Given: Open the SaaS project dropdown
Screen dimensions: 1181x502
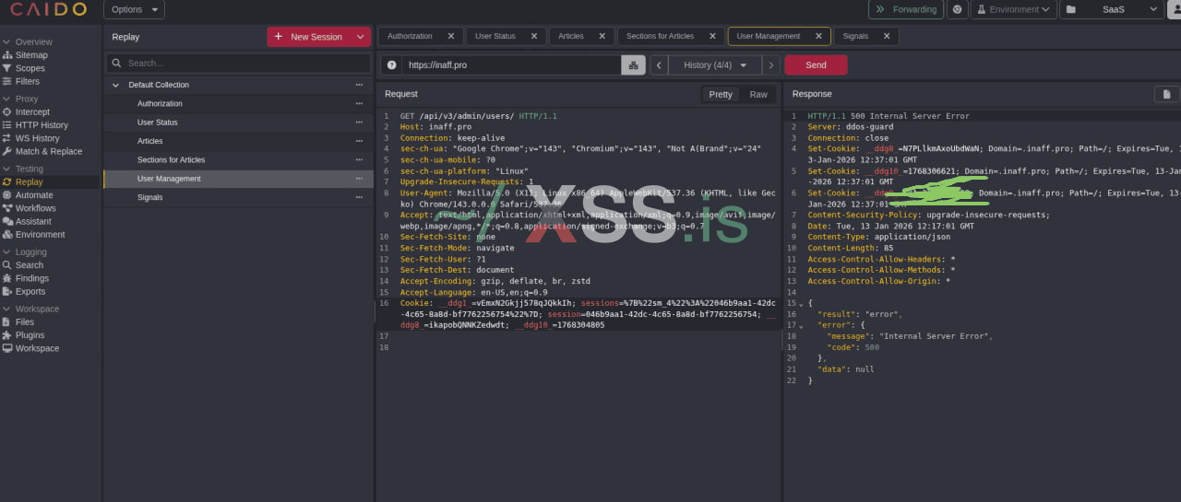Looking at the screenshot, I should click(1112, 9).
